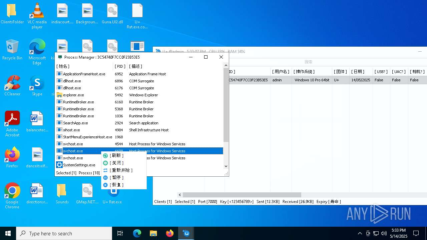The width and height of the screenshot is (427, 240).
Task: Select svchost.exe with PID 4544
Action: click(x=139, y=144)
